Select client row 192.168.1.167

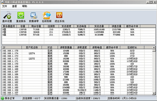point(77,72)
